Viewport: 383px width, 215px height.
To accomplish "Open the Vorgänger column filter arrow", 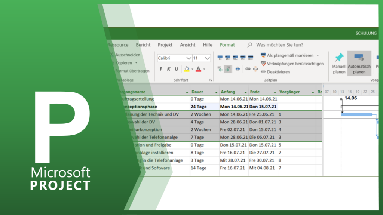I will click(x=313, y=92).
